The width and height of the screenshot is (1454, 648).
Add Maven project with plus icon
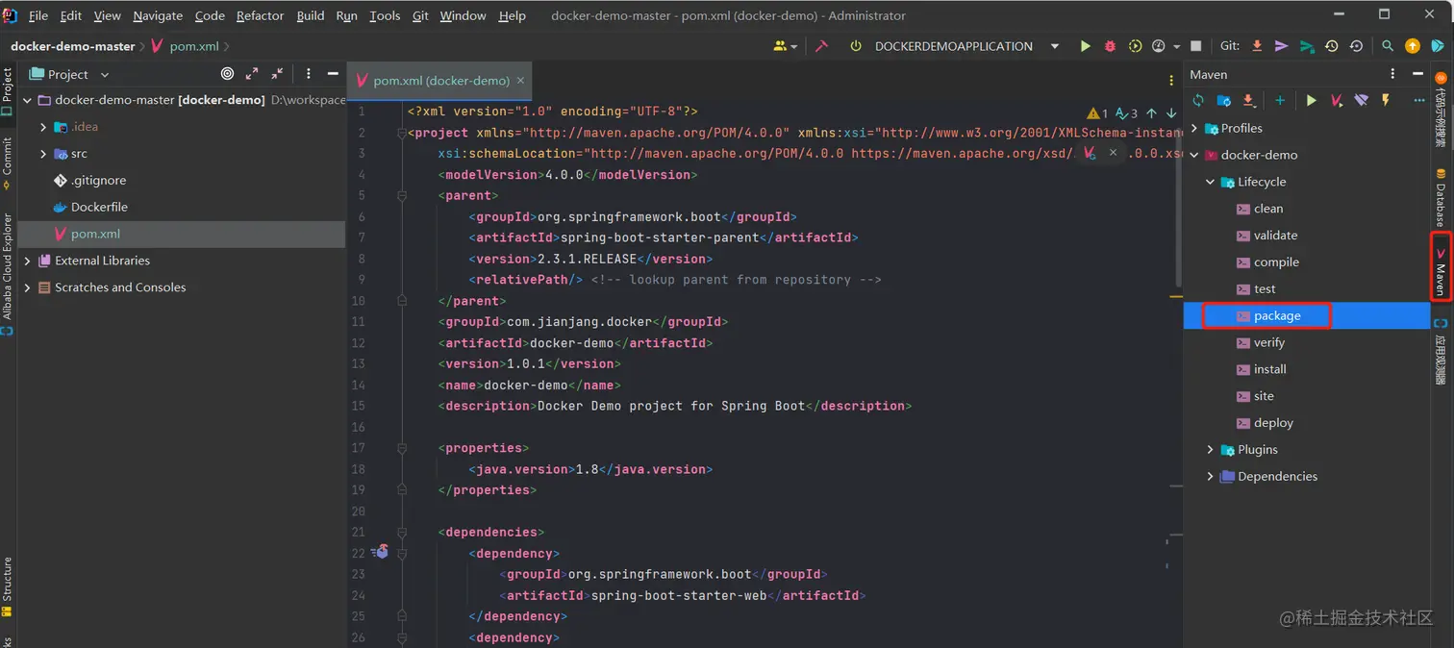pyautogui.click(x=1280, y=100)
